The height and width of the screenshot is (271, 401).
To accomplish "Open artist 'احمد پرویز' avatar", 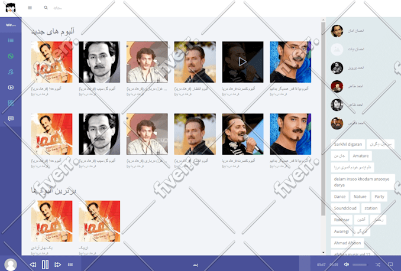I will point(337,68).
